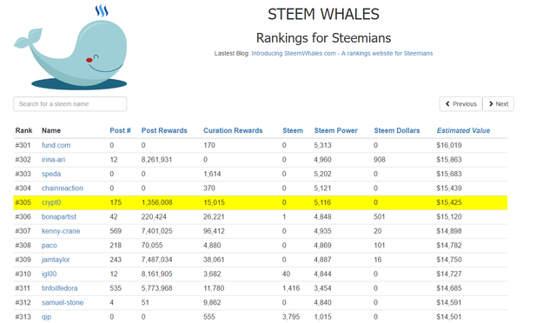This screenshot has height=323, width=556.
Task: Open fund.com profile link
Action: 56,145
